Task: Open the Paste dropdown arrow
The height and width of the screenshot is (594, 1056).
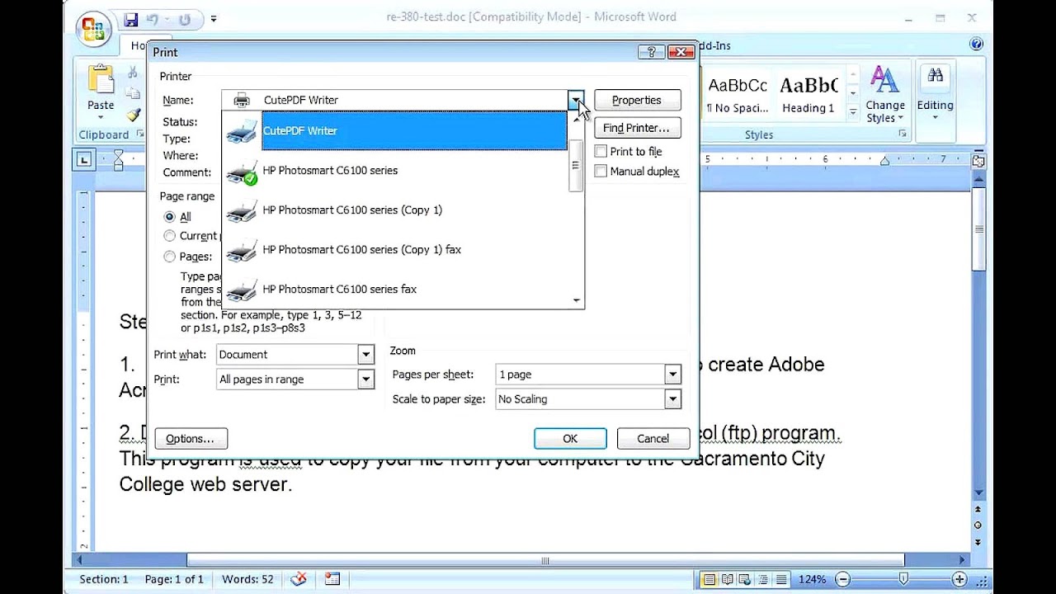Action: point(101,118)
